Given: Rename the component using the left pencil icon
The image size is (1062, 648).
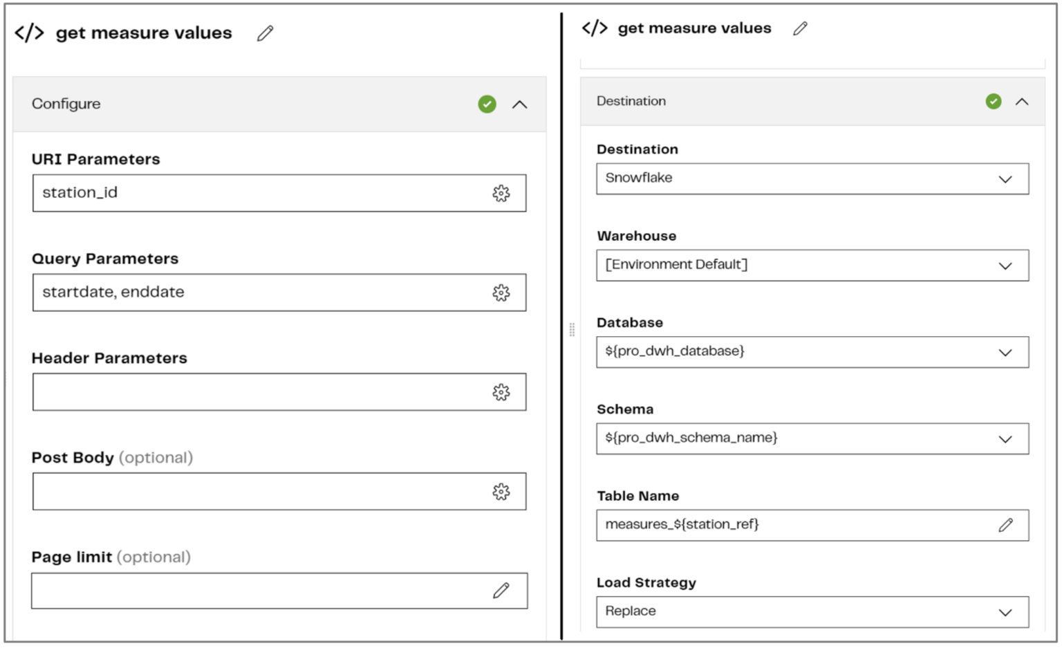Looking at the screenshot, I should [265, 33].
